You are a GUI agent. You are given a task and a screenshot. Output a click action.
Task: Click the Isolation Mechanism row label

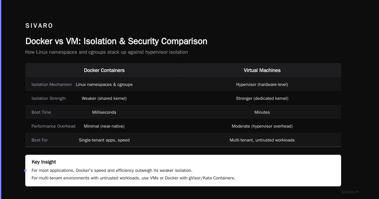pos(51,85)
